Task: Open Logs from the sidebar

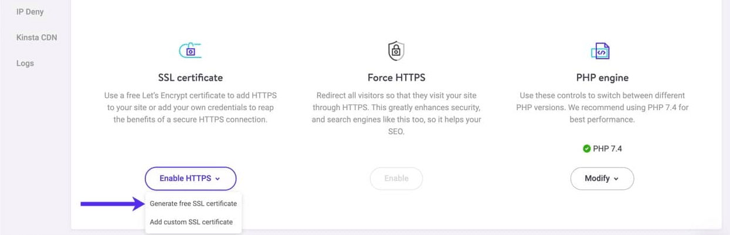Action: click(25, 63)
